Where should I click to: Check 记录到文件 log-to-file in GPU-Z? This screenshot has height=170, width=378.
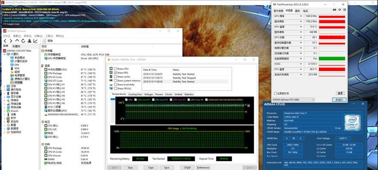click(275, 93)
